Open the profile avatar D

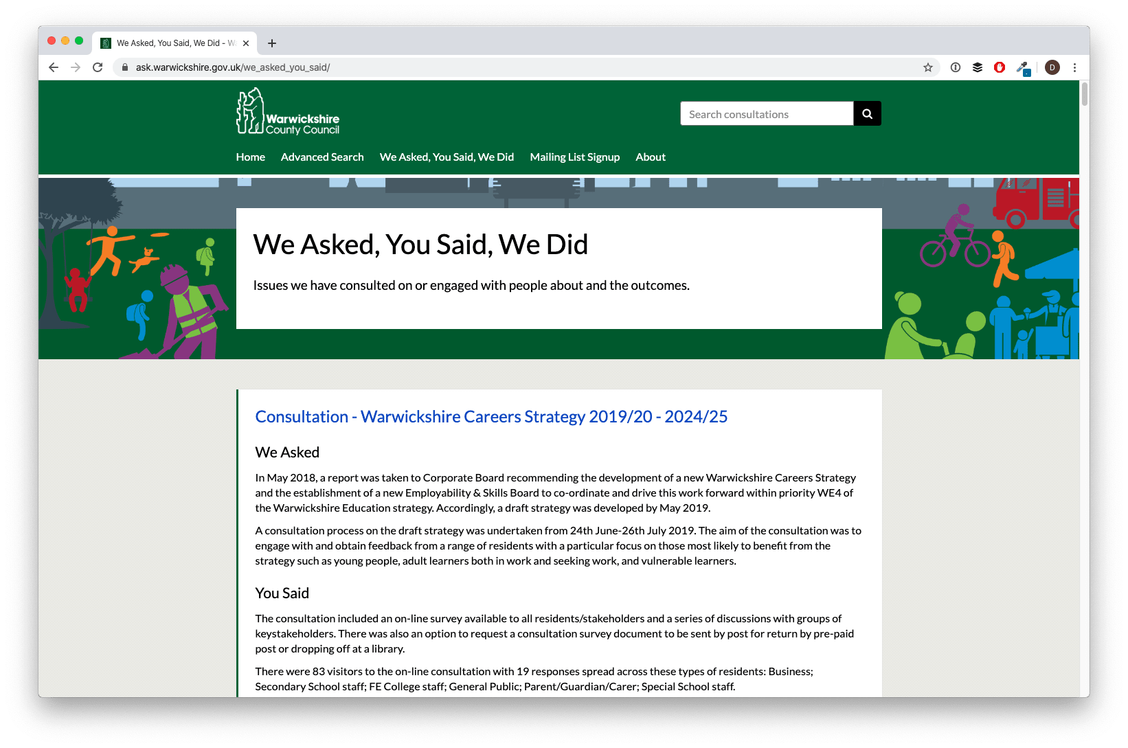pos(1052,67)
